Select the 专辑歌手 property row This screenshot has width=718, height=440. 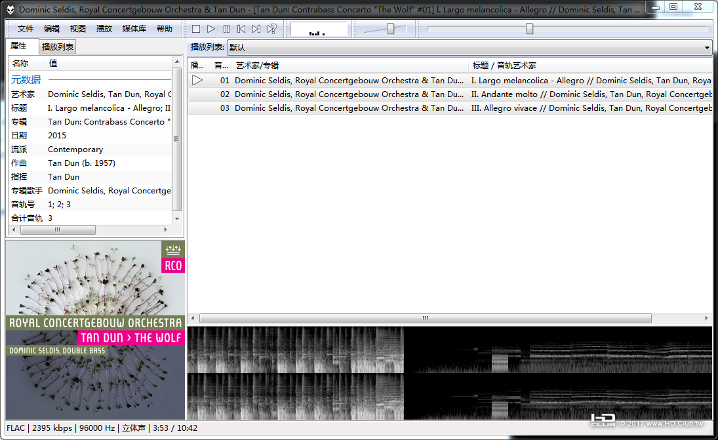click(90, 190)
